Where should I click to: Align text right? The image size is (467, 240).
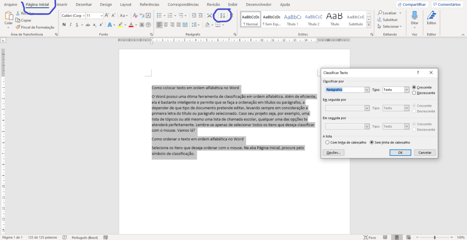click(x=172, y=25)
